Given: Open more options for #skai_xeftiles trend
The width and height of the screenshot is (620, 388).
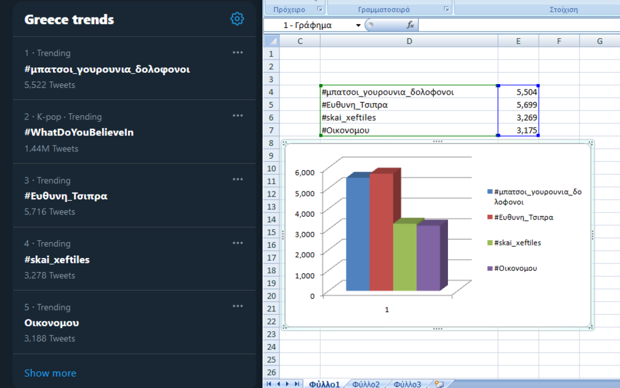Looking at the screenshot, I should coord(237,243).
